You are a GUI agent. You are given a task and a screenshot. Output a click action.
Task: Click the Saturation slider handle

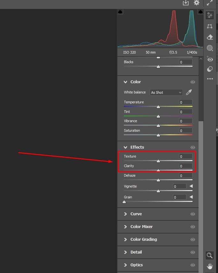(158, 135)
